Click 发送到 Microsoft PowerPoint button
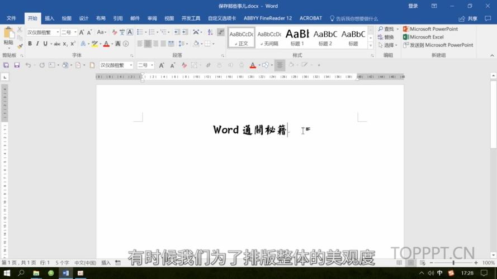The image size is (497, 279). point(438,45)
